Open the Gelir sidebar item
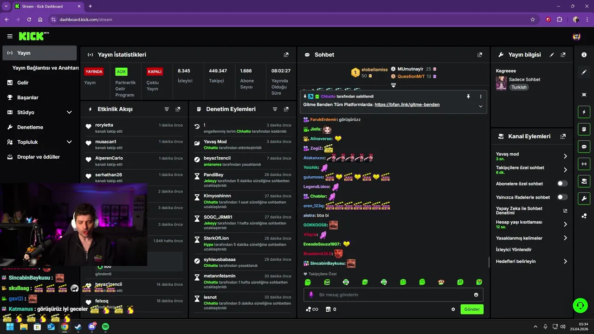This screenshot has height=334, width=594. 39,83
